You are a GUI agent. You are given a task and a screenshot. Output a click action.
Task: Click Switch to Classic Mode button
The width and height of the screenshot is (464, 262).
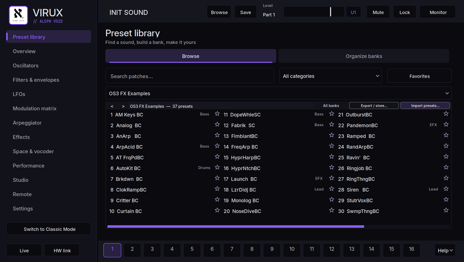(49, 229)
